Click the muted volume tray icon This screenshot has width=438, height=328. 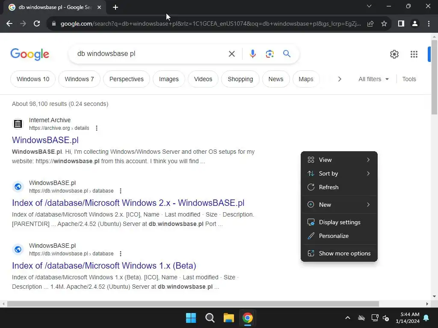(386, 318)
